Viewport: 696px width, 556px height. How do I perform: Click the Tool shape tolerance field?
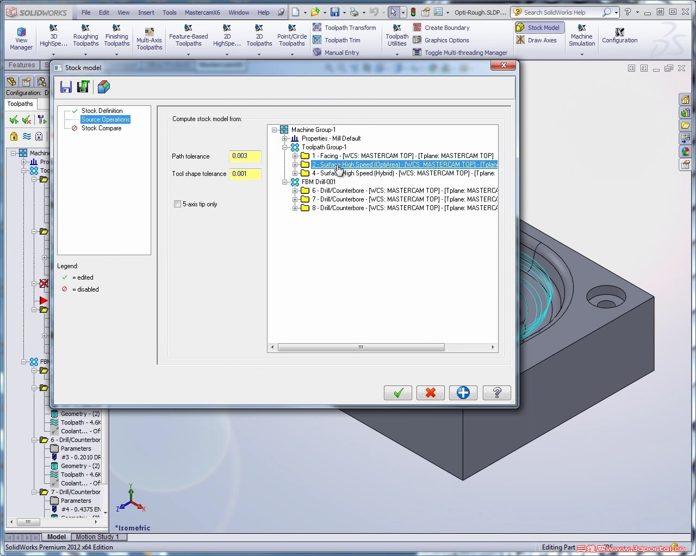[245, 174]
